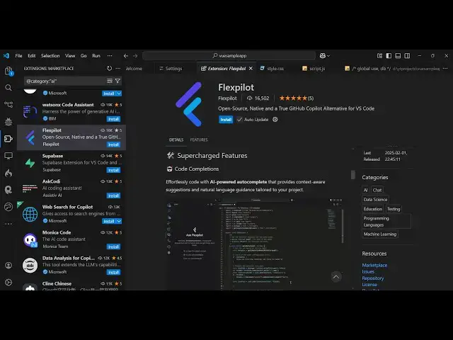Open install dropdown arrow on top Microsoft extension

[119, 93]
